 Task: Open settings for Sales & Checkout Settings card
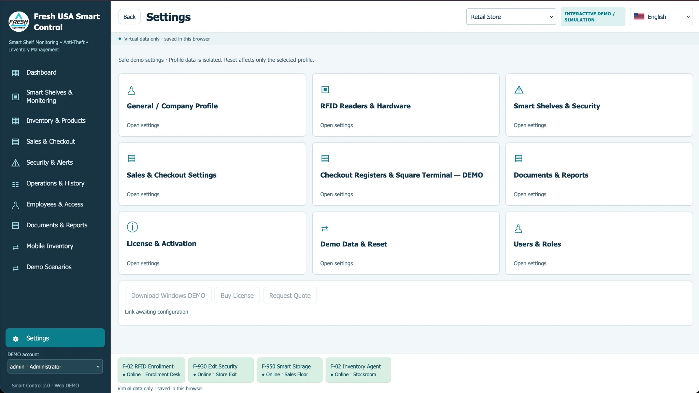coord(212,174)
